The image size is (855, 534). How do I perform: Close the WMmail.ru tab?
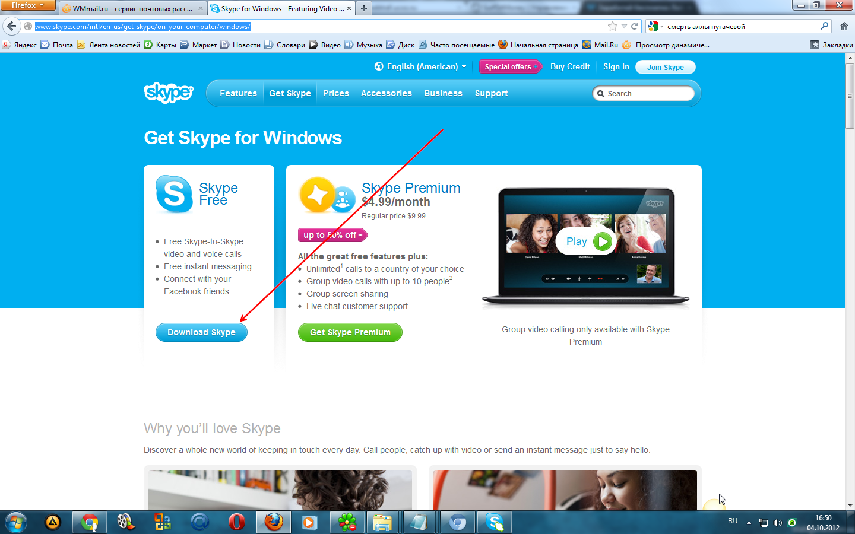point(201,8)
